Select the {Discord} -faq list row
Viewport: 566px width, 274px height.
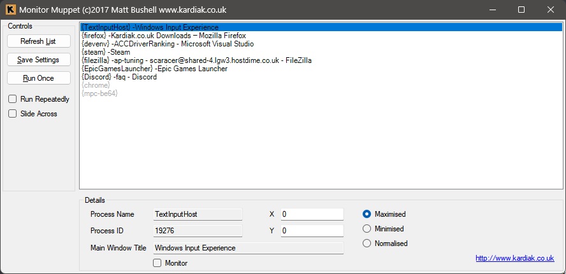point(321,77)
